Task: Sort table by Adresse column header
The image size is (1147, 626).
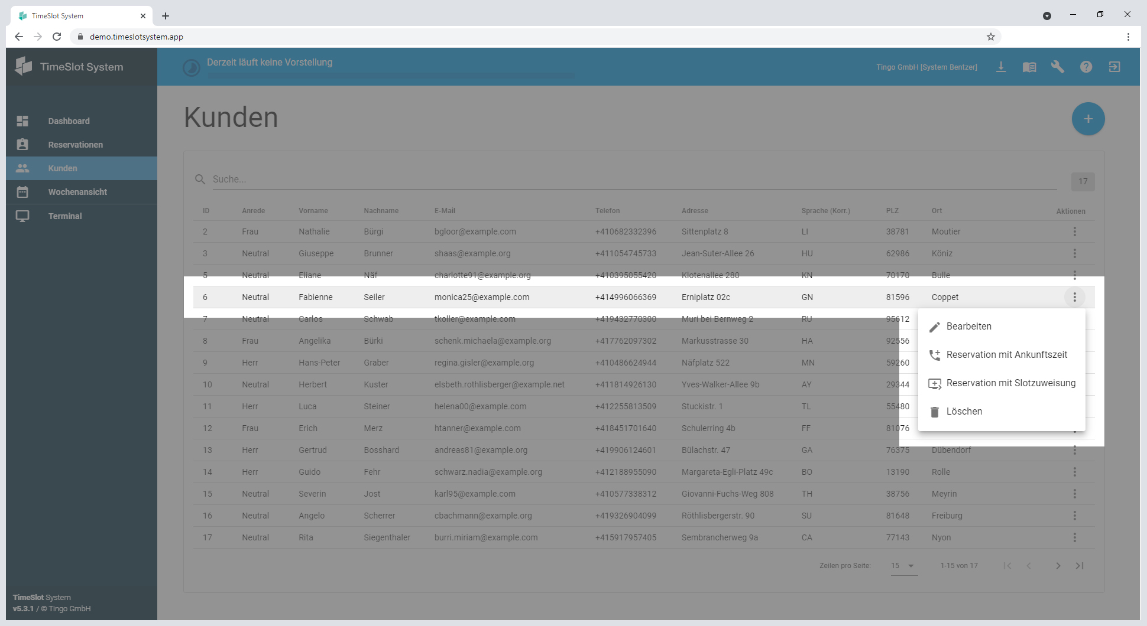Action: (x=695, y=211)
